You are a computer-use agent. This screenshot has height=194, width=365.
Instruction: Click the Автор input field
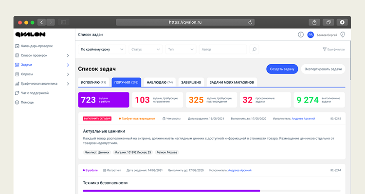pos(223,49)
